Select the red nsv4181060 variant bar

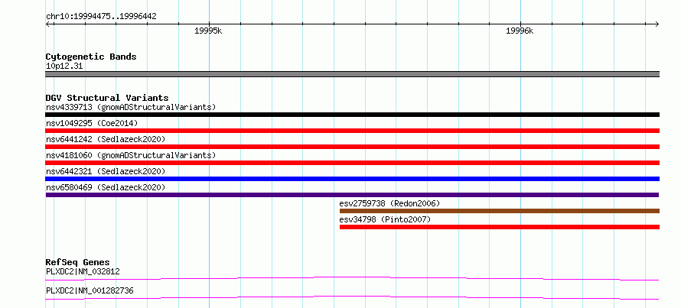point(353,163)
